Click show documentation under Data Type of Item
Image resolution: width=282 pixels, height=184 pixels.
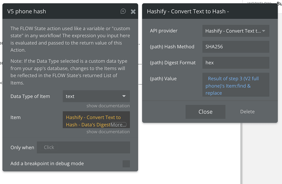coord(108,106)
